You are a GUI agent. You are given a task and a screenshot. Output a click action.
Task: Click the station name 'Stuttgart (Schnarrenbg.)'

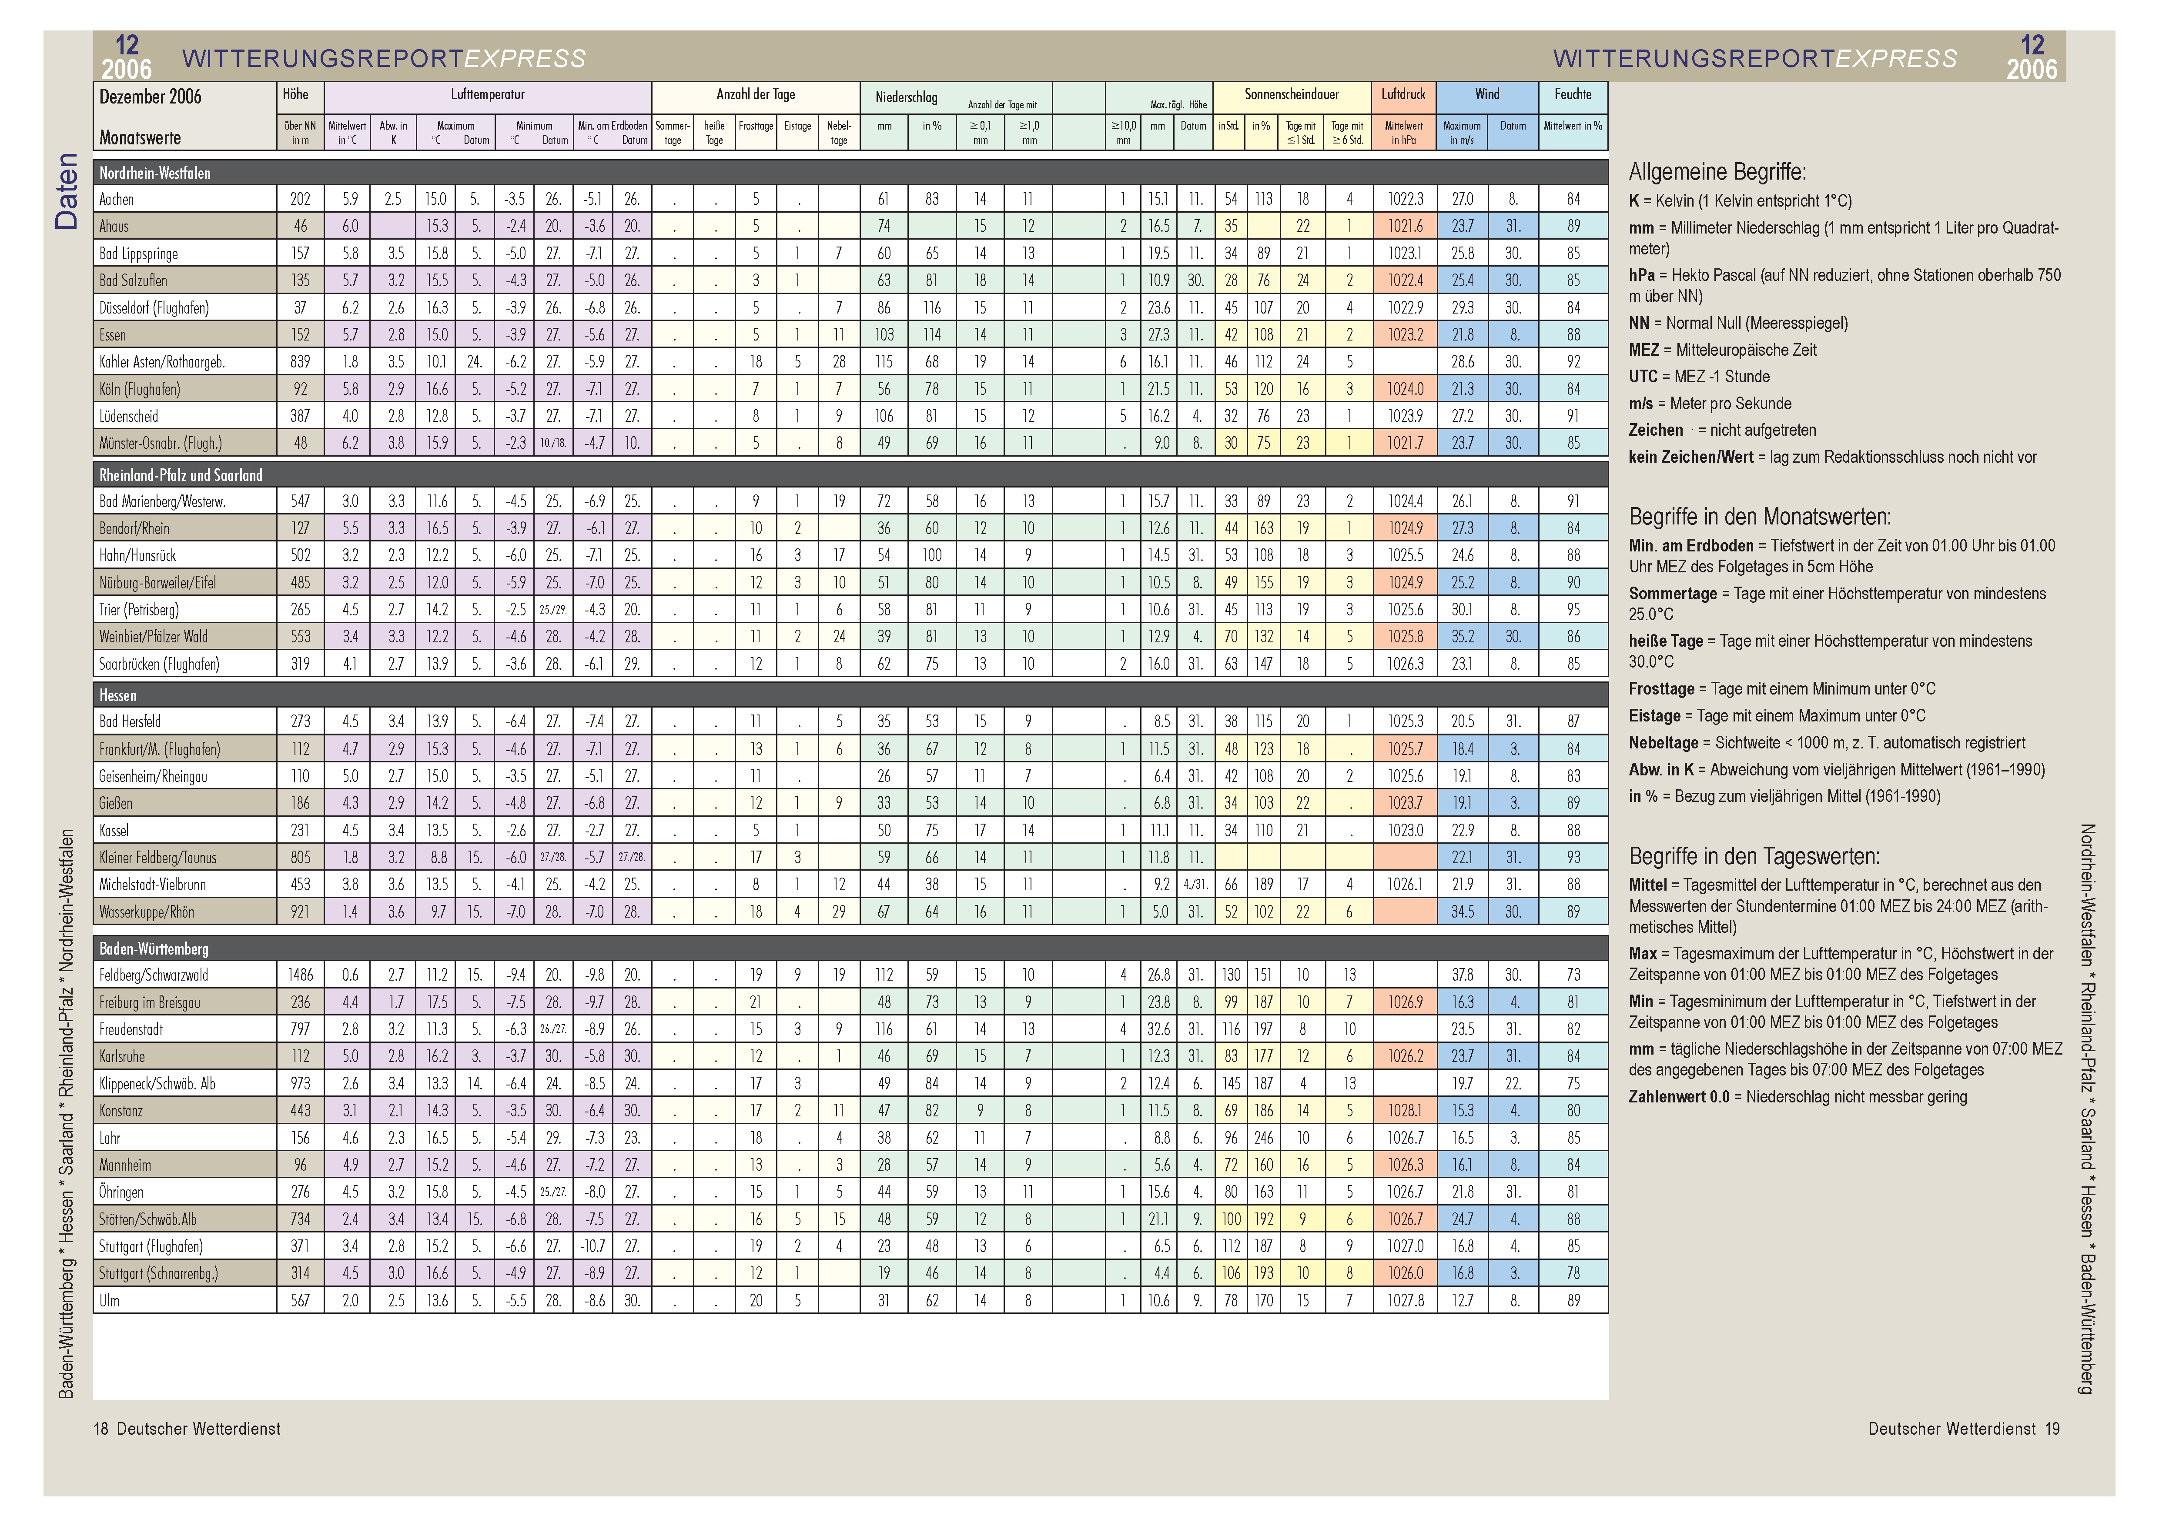[x=158, y=1273]
